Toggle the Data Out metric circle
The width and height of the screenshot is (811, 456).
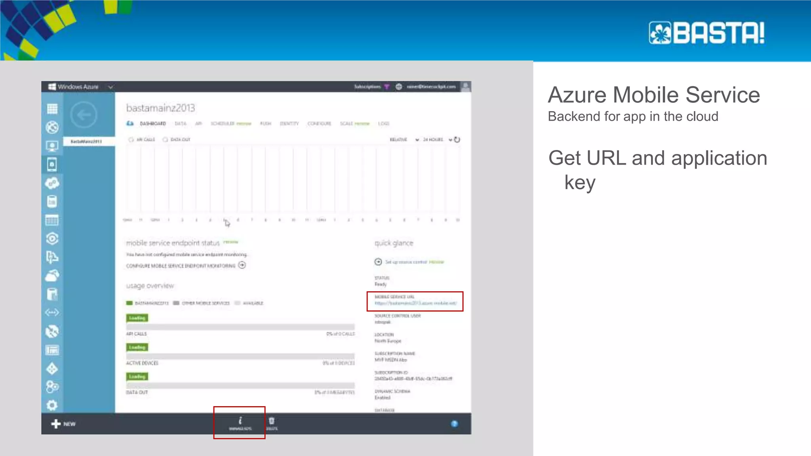(166, 140)
